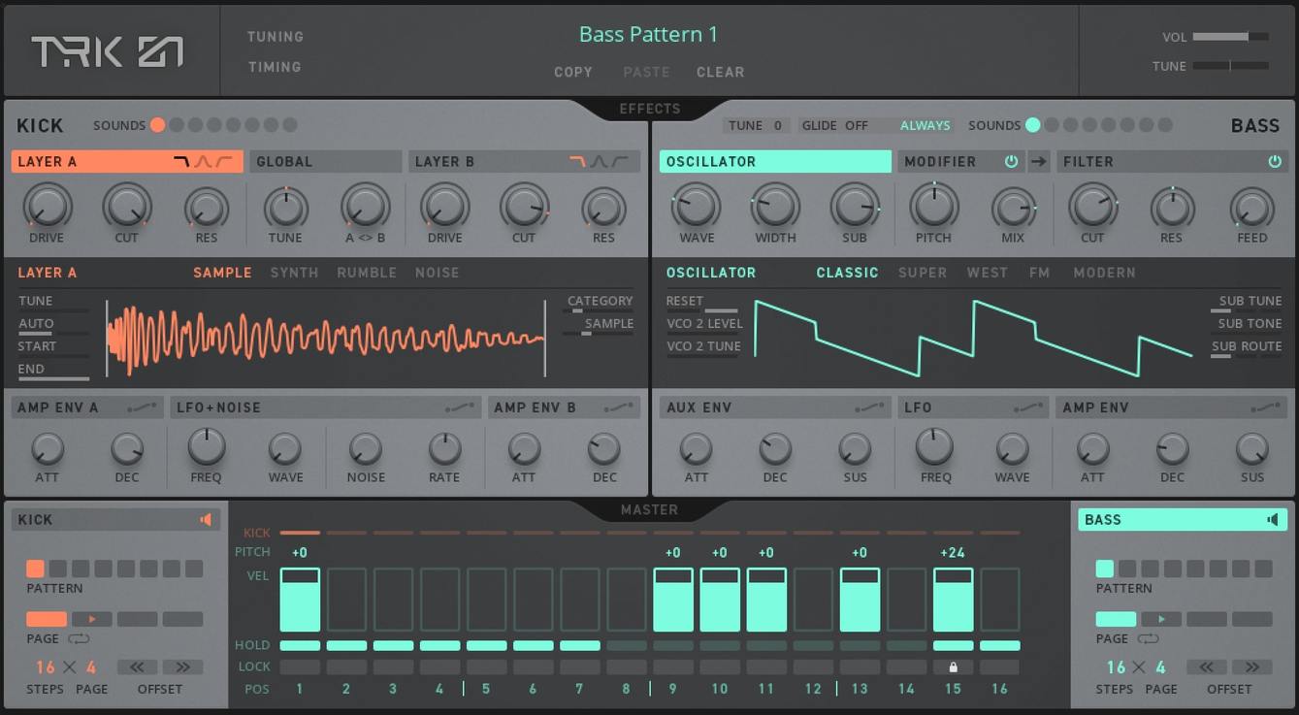
Task: Toggle lock on step 1
Action: click(300, 667)
